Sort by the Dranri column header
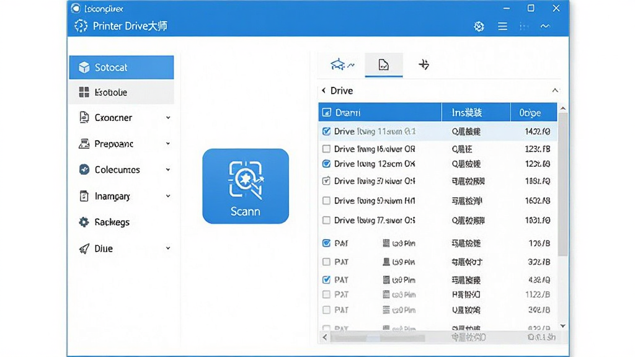The image size is (635, 357). [x=380, y=113]
